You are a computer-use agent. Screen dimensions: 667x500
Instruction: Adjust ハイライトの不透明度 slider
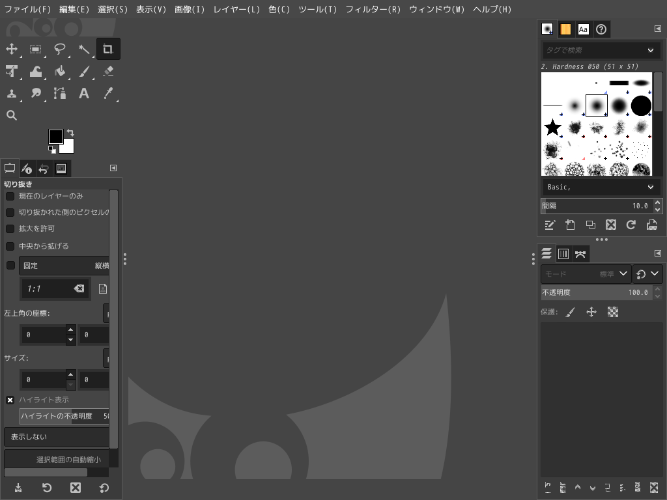[64, 416]
